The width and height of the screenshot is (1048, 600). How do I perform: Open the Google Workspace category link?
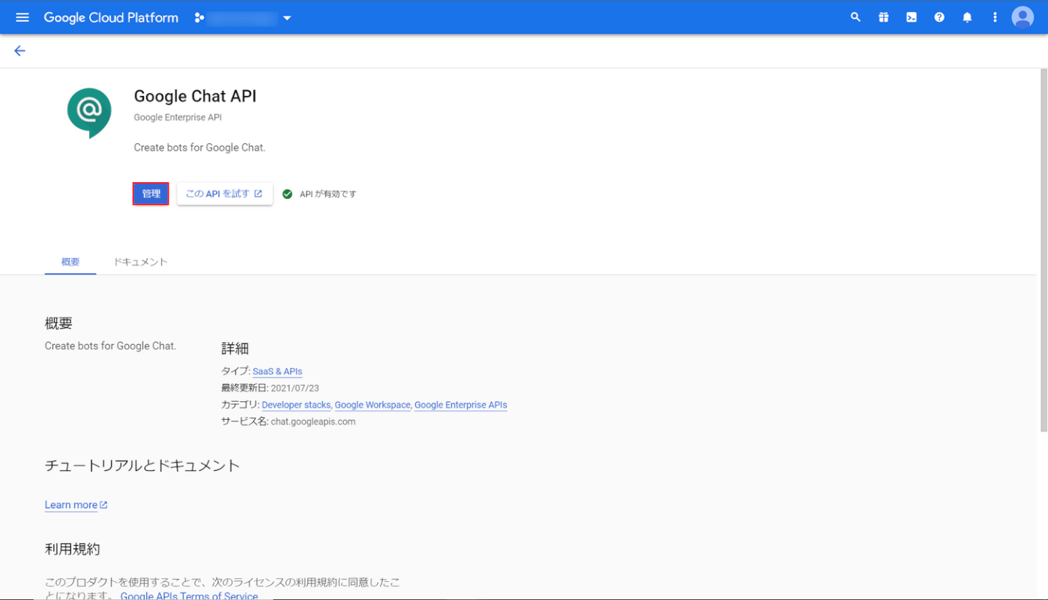click(x=373, y=405)
